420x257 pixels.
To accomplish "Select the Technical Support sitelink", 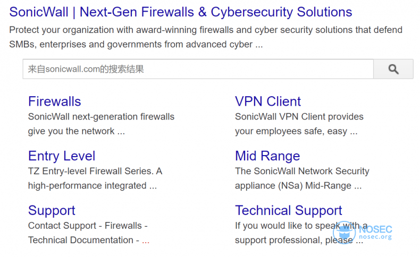I will pos(289,210).
